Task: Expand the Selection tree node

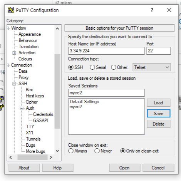Action: coord(14,53)
